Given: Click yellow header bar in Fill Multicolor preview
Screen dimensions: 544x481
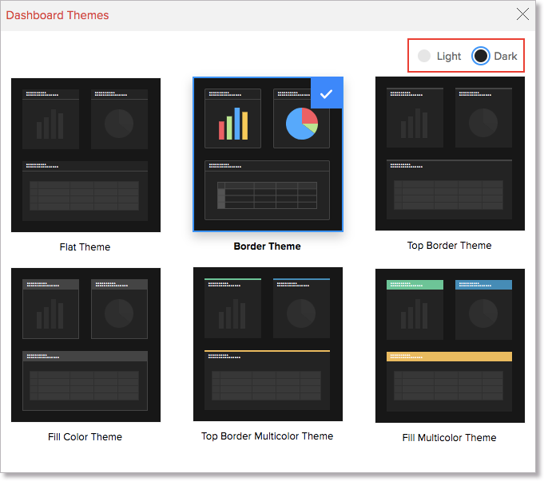Looking at the screenshot, I should click(x=449, y=357).
